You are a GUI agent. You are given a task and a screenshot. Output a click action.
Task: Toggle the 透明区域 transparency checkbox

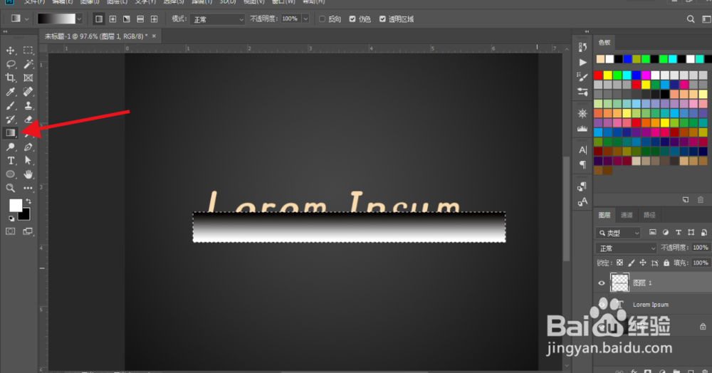[x=382, y=19]
